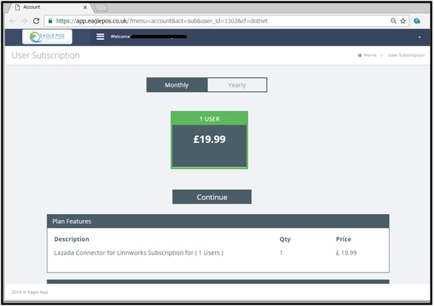Click the Description column header
434x306 pixels.
(x=72, y=239)
